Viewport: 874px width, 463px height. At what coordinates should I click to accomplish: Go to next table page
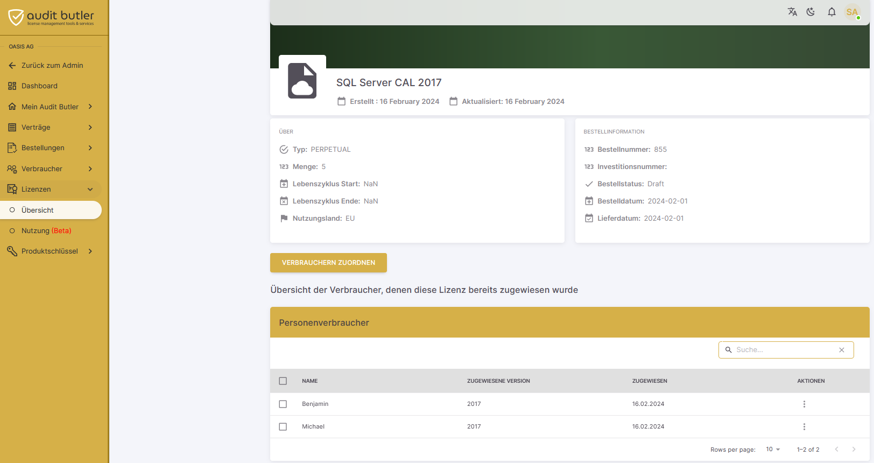[x=854, y=450]
